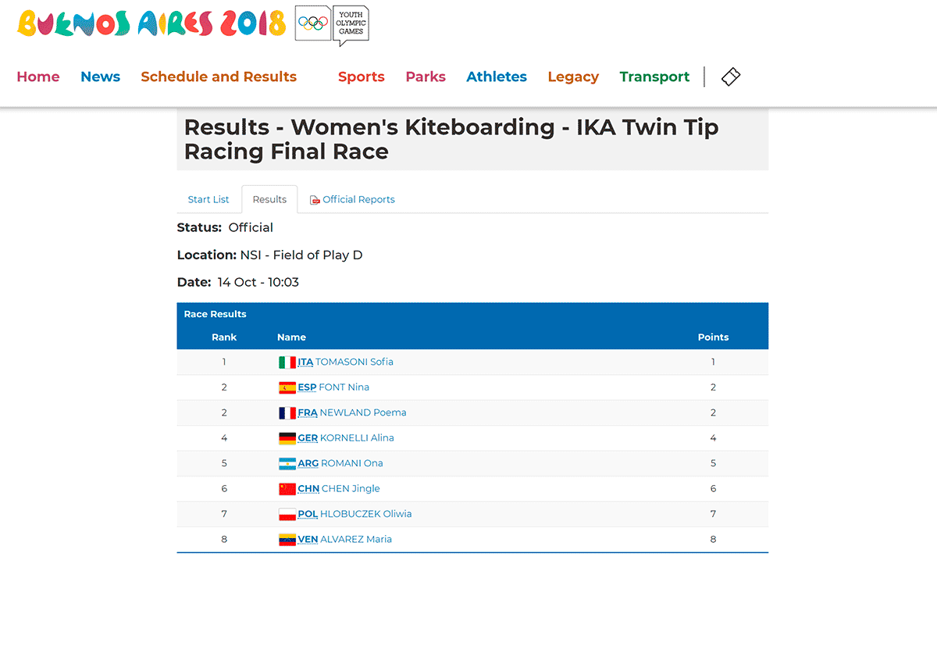
Task: Click the Spanish flag beside FONT Nina
Action: 287,387
